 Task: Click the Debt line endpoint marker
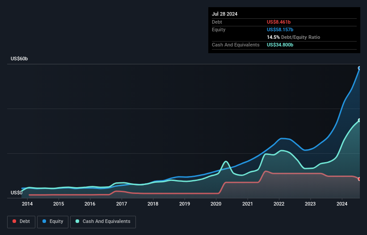[x=359, y=179]
